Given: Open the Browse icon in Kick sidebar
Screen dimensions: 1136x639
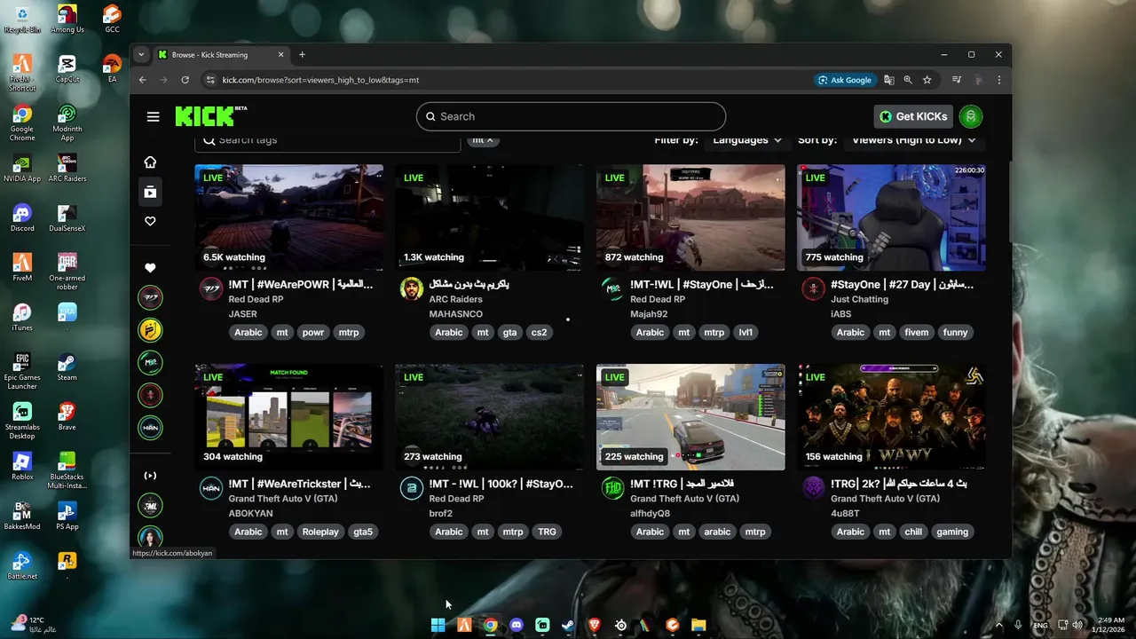Looking at the screenshot, I should coord(150,192).
